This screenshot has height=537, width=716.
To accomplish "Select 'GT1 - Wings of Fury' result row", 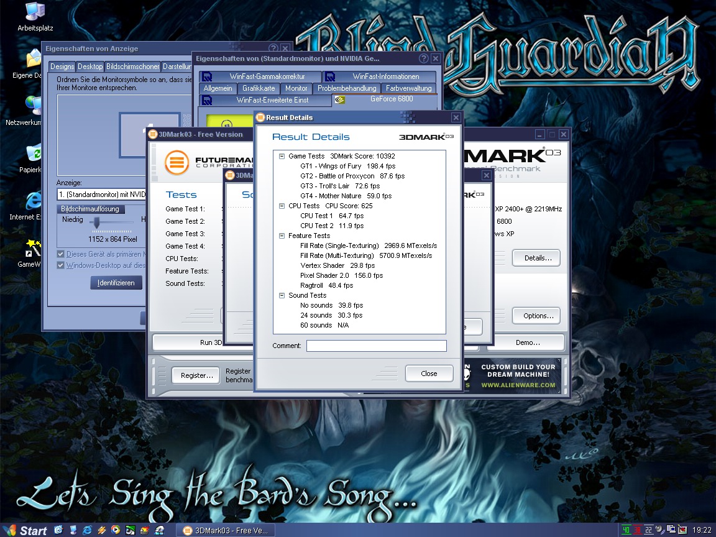I will point(347,166).
